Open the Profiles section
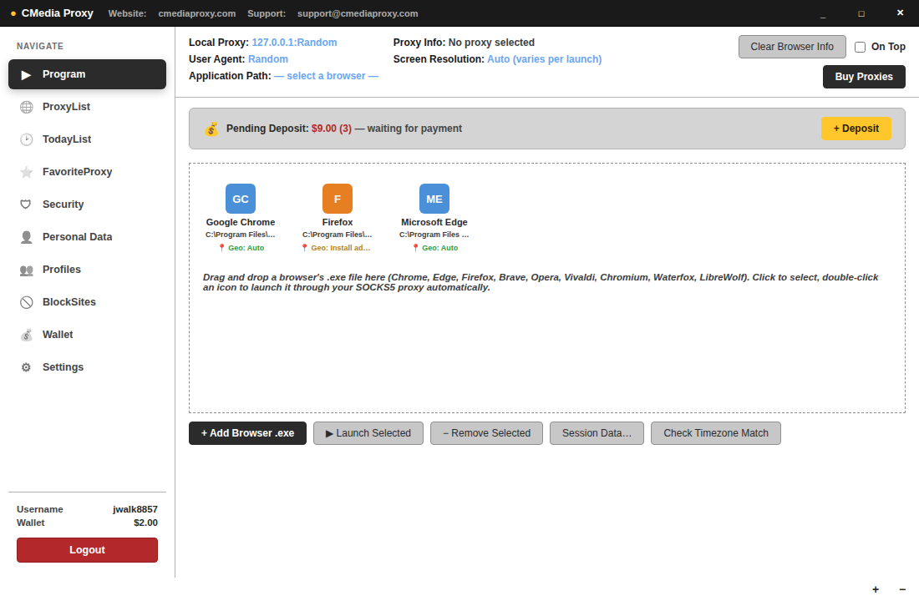Image resolution: width=919 pixels, height=601 pixels. click(x=62, y=270)
